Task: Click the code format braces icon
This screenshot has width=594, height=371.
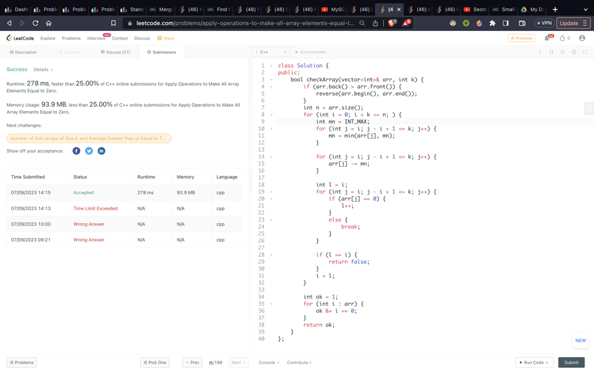Action: pyautogui.click(x=551, y=52)
